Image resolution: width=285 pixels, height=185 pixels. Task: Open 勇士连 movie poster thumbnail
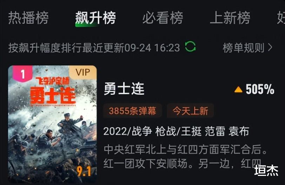52,124
